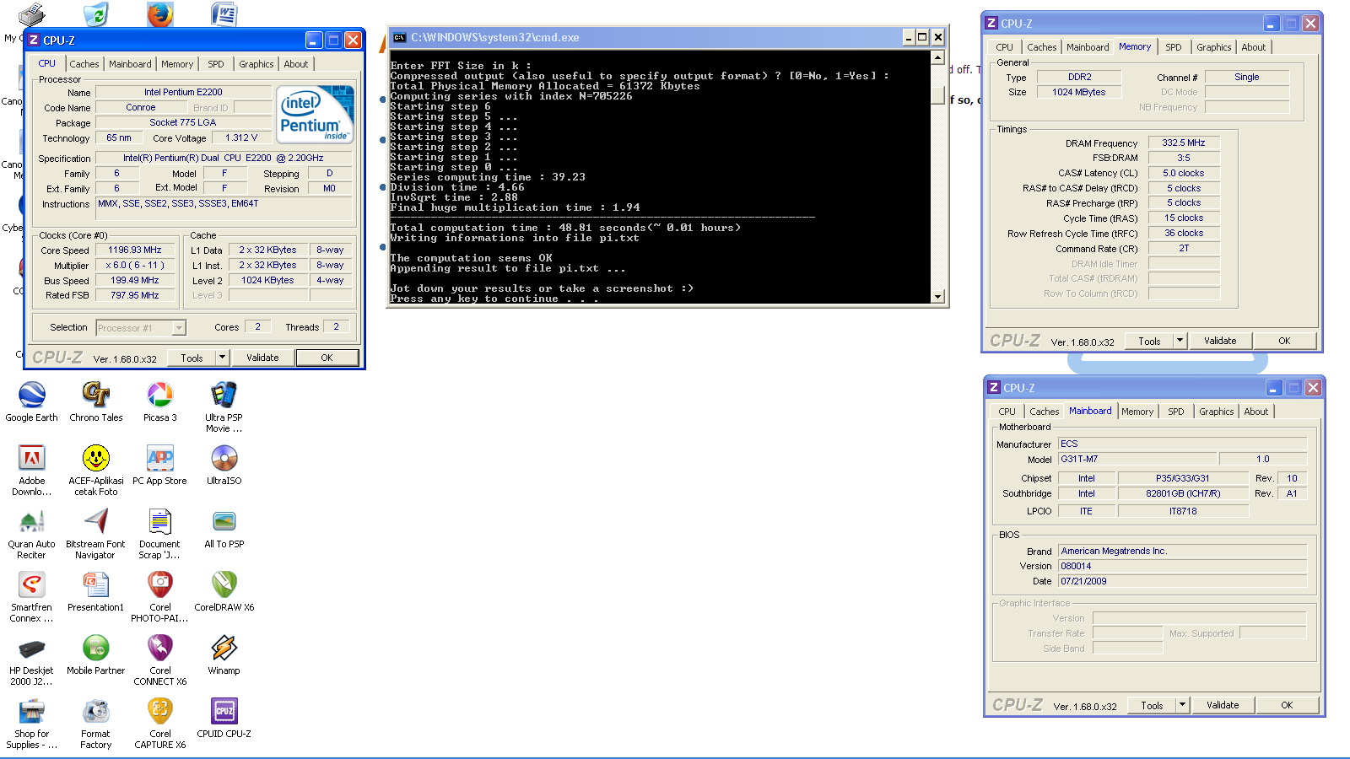Image resolution: width=1350 pixels, height=759 pixels.
Task: Click the Rated FSB 797.95 MHz value
Action: click(x=134, y=295)
